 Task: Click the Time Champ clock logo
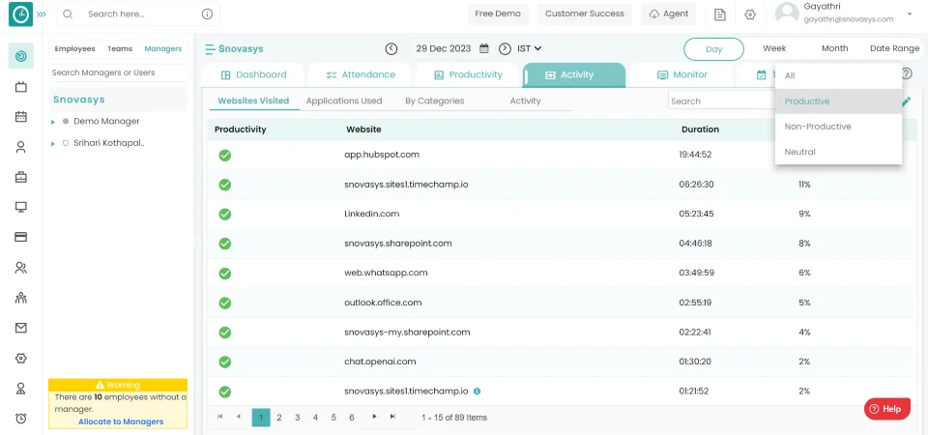point(20,14)
